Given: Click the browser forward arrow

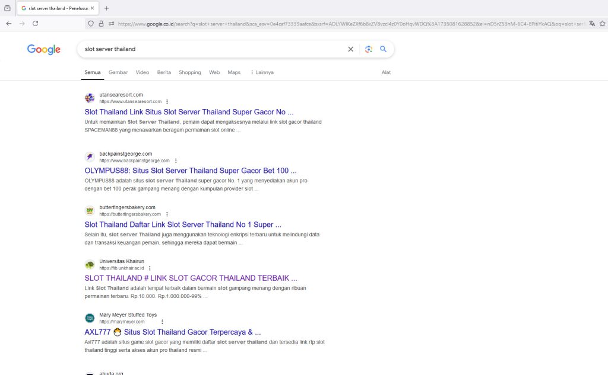Looking at the screenshot, I should (22, 24).
